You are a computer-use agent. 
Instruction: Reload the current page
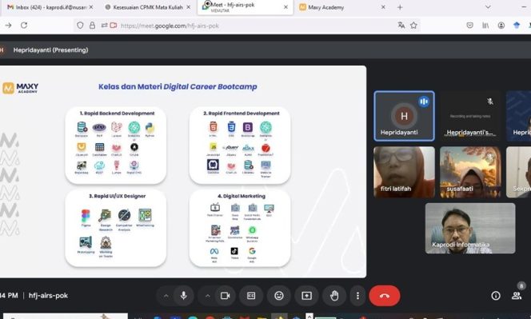24,25
